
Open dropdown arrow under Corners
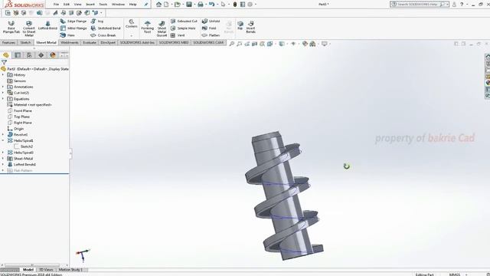tap(131, 36)
